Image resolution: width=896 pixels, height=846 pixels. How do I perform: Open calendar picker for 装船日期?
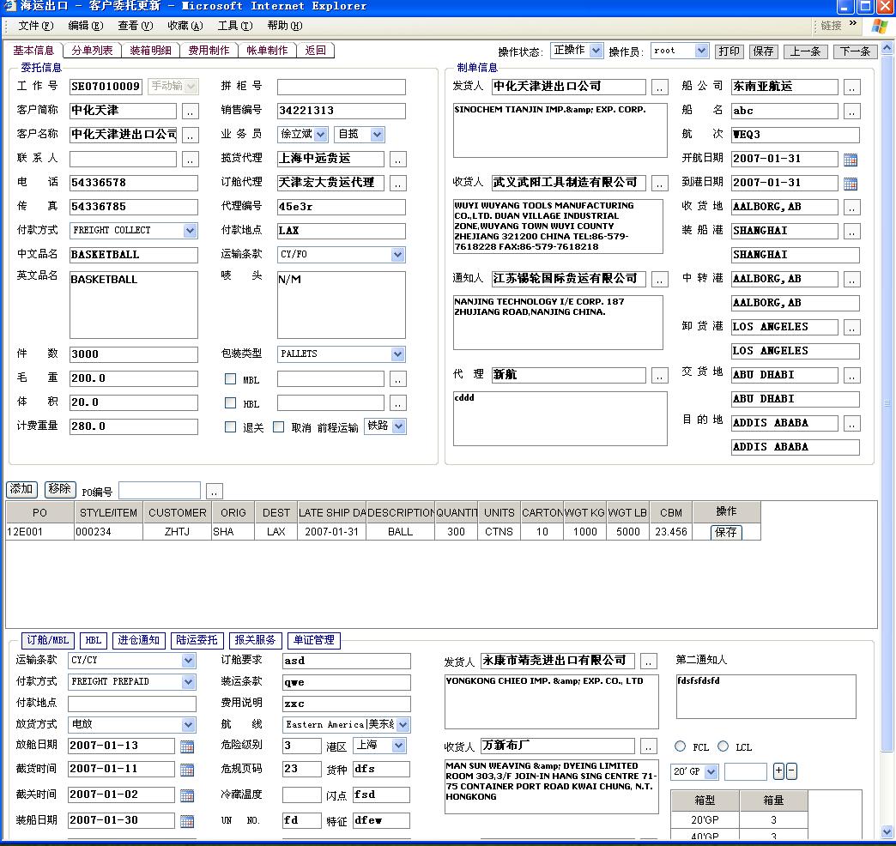coord(187,821)
